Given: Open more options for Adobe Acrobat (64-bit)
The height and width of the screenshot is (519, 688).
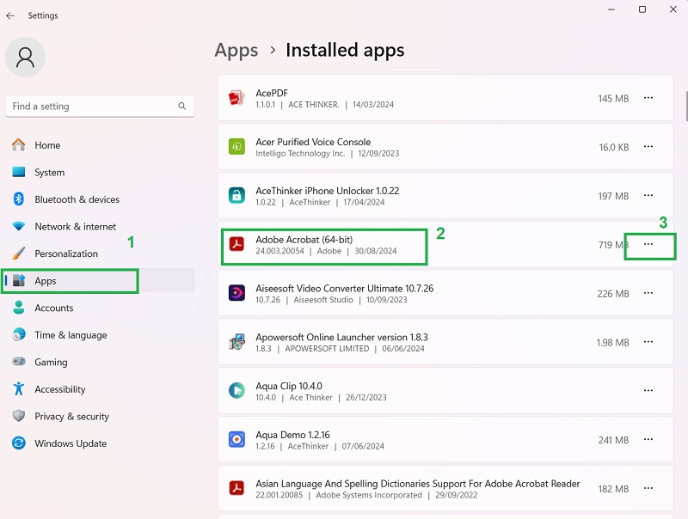Looking at the screenshot, I should [648, 244].
